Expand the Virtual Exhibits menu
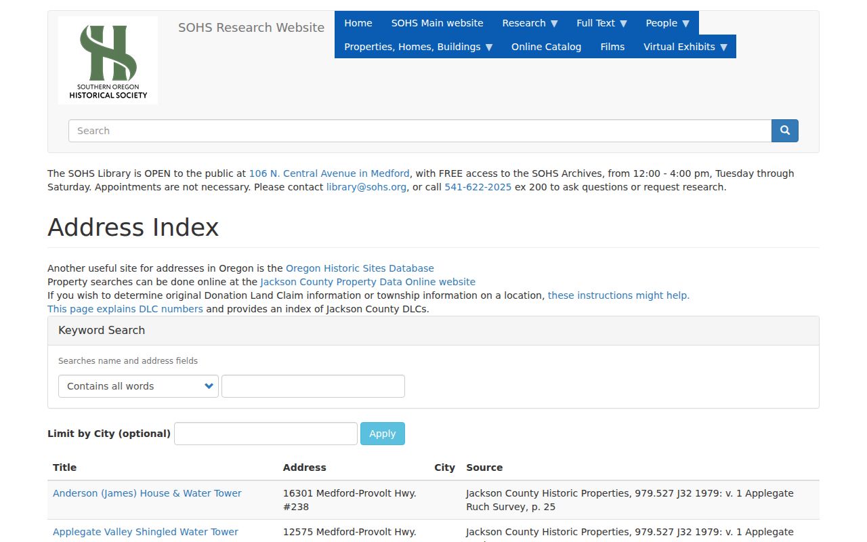The height and width of the screenshot is (542, 867). coord(685,47)
